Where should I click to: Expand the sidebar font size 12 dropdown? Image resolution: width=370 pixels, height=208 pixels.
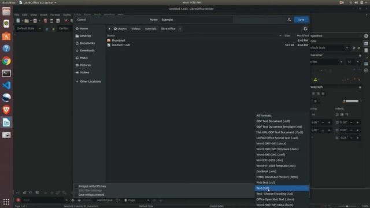(358, 62)
